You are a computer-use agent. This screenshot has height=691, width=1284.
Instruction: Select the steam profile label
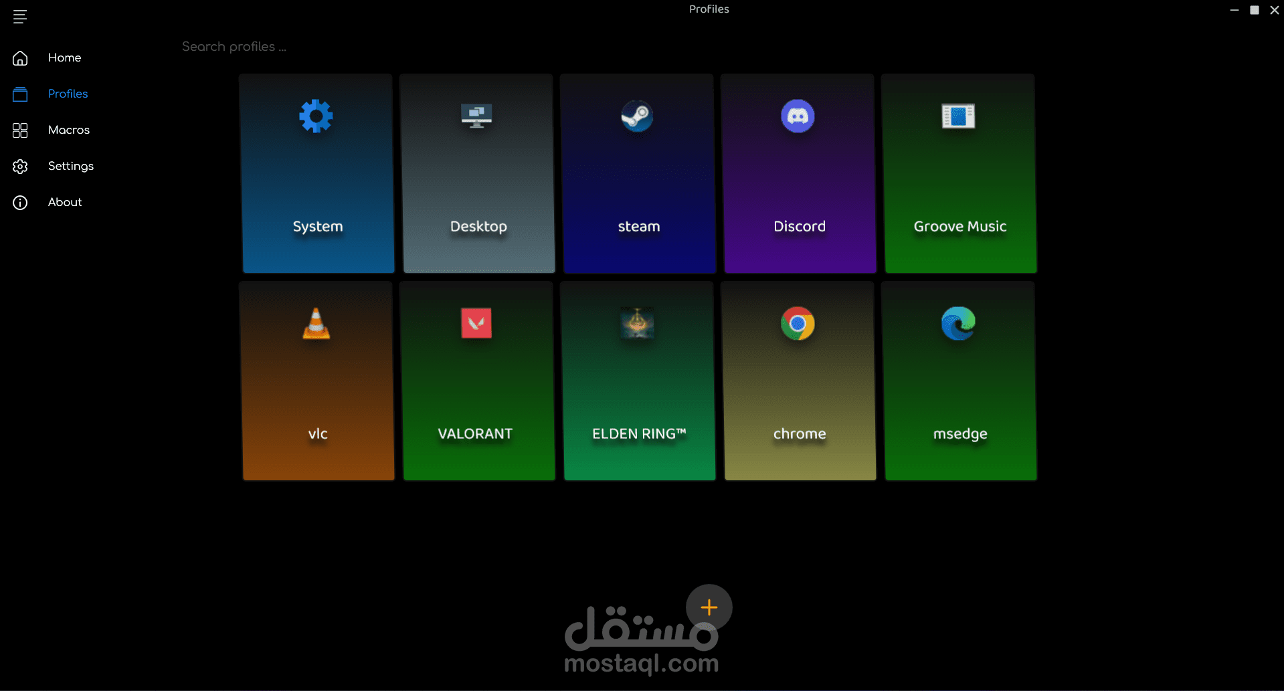click(x=639, y=227)
